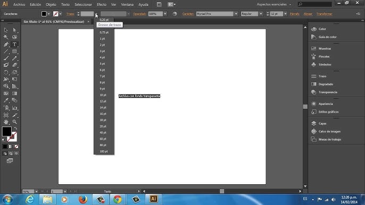Select the Eyedropper tool
This screenshot has width=365, height=205.
tap(6, 100)
